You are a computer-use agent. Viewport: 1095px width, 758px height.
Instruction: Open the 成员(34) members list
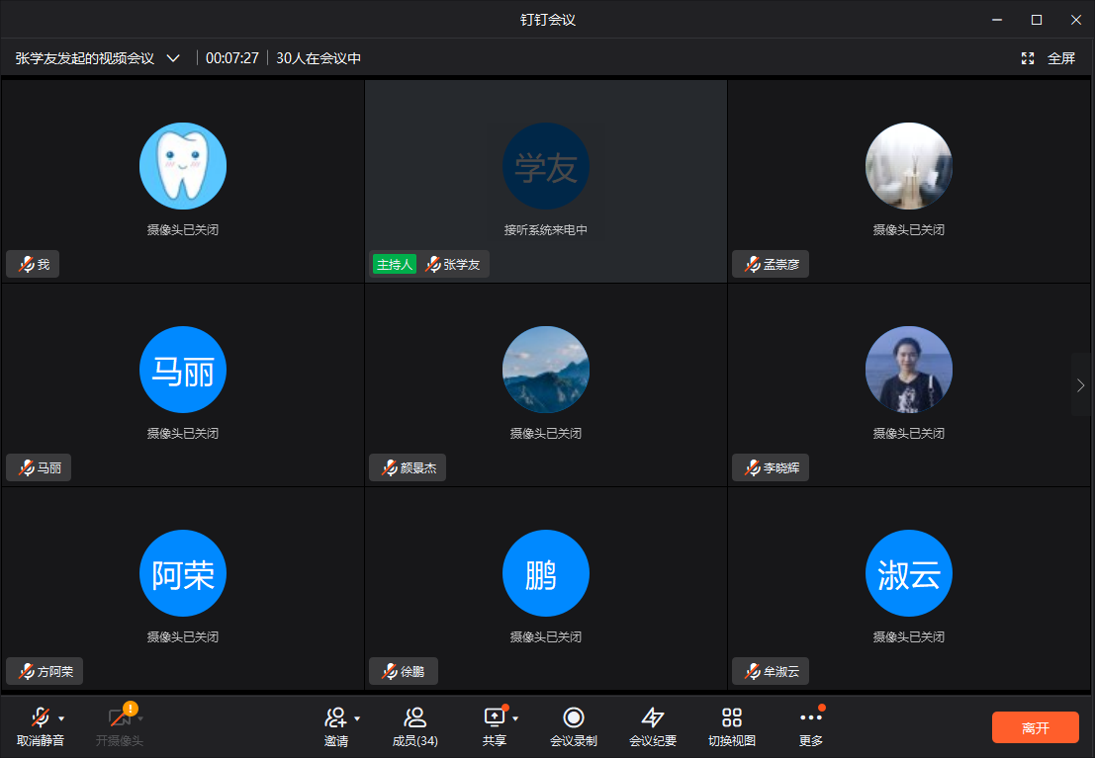point(414,726)
